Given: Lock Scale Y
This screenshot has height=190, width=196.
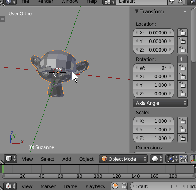Looking at the screenshot, I should pyautogui.click(x=182, y=129).
